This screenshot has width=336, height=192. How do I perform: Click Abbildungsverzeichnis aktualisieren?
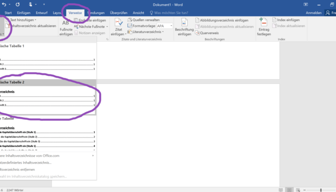click(x=224, y=27)
